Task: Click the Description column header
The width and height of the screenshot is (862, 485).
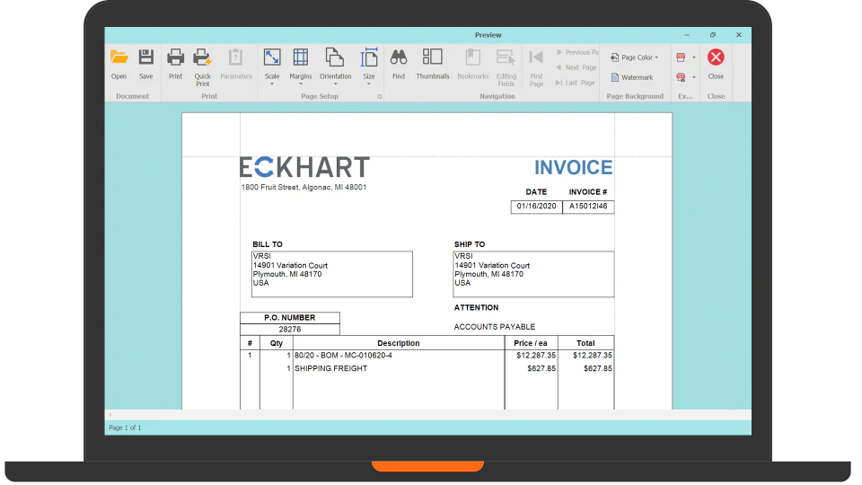Action: click(399, 343)
